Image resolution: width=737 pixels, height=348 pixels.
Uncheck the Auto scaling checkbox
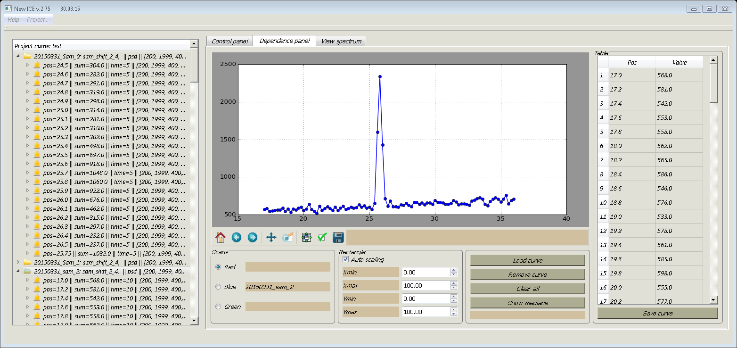[346, 259]
